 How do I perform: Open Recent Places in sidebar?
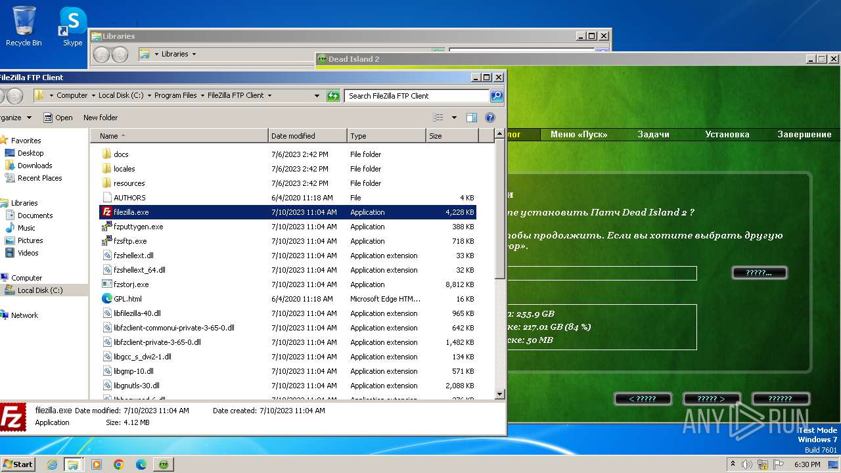pos(39,178)
